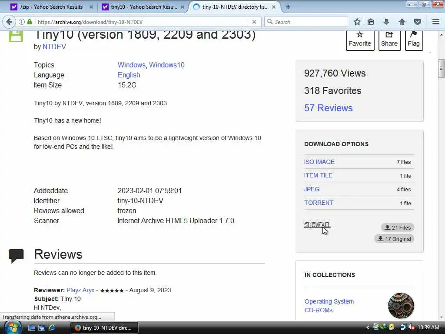Expand the JPEG download option
The width and height of the screenshot is (445, 334).
click(x=312, y=189)
